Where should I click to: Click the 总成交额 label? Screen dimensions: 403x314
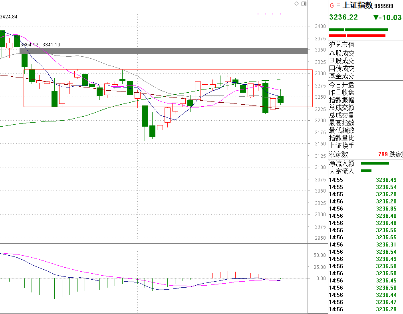[x=342, y=107]
